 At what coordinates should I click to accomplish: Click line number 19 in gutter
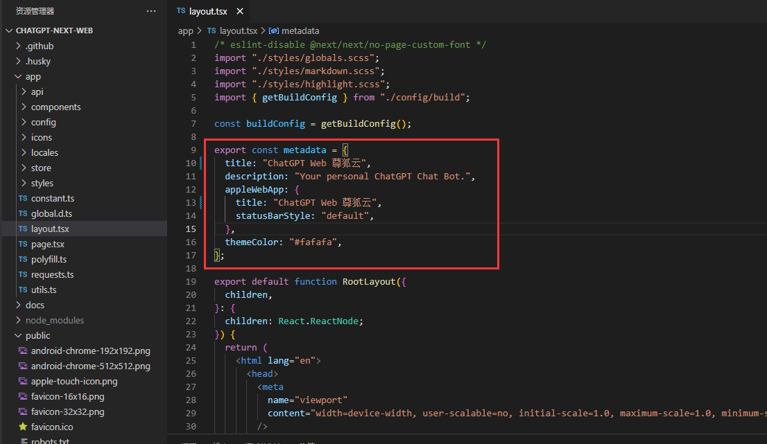(191, 281)
